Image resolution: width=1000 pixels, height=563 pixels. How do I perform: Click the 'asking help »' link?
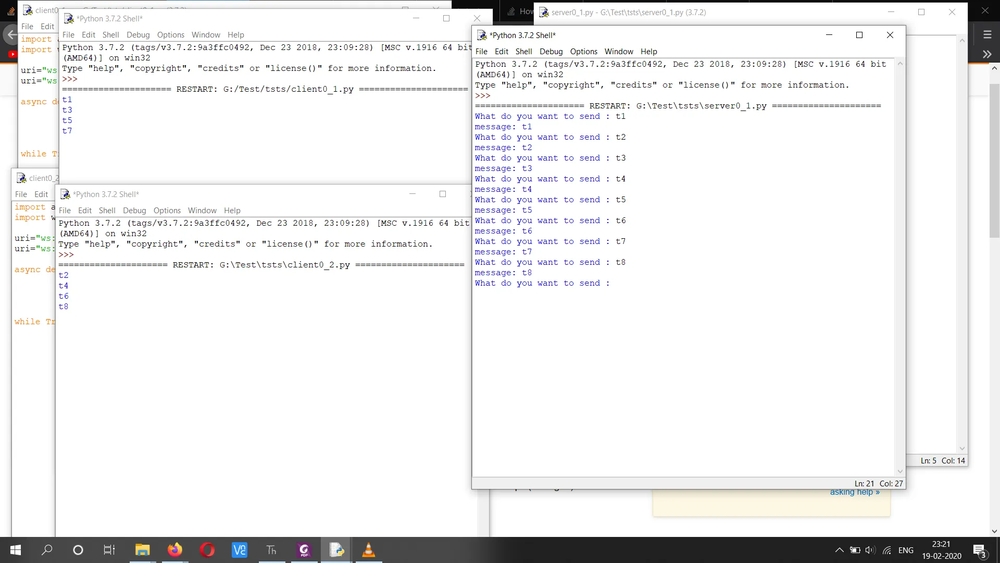coord(855,492)
